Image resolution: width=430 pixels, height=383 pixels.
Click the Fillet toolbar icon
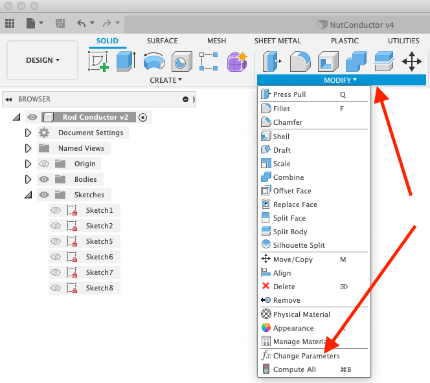tap(300, 61)
